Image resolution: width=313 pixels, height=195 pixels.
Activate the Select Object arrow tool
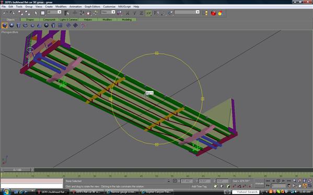36,13
